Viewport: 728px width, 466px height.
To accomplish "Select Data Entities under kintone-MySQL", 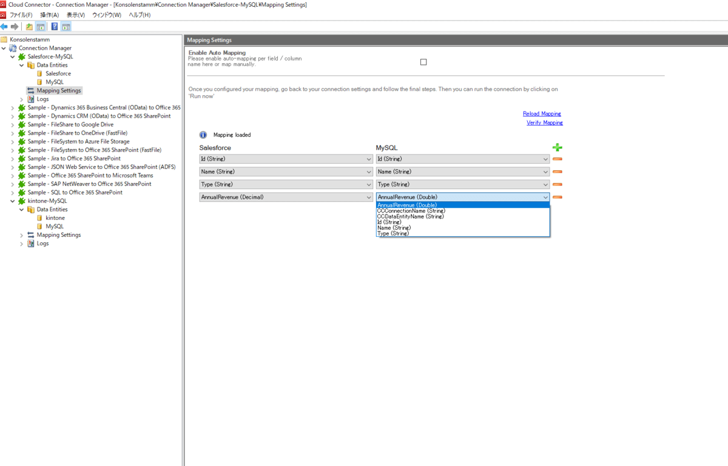I will [x=52, y=209].
